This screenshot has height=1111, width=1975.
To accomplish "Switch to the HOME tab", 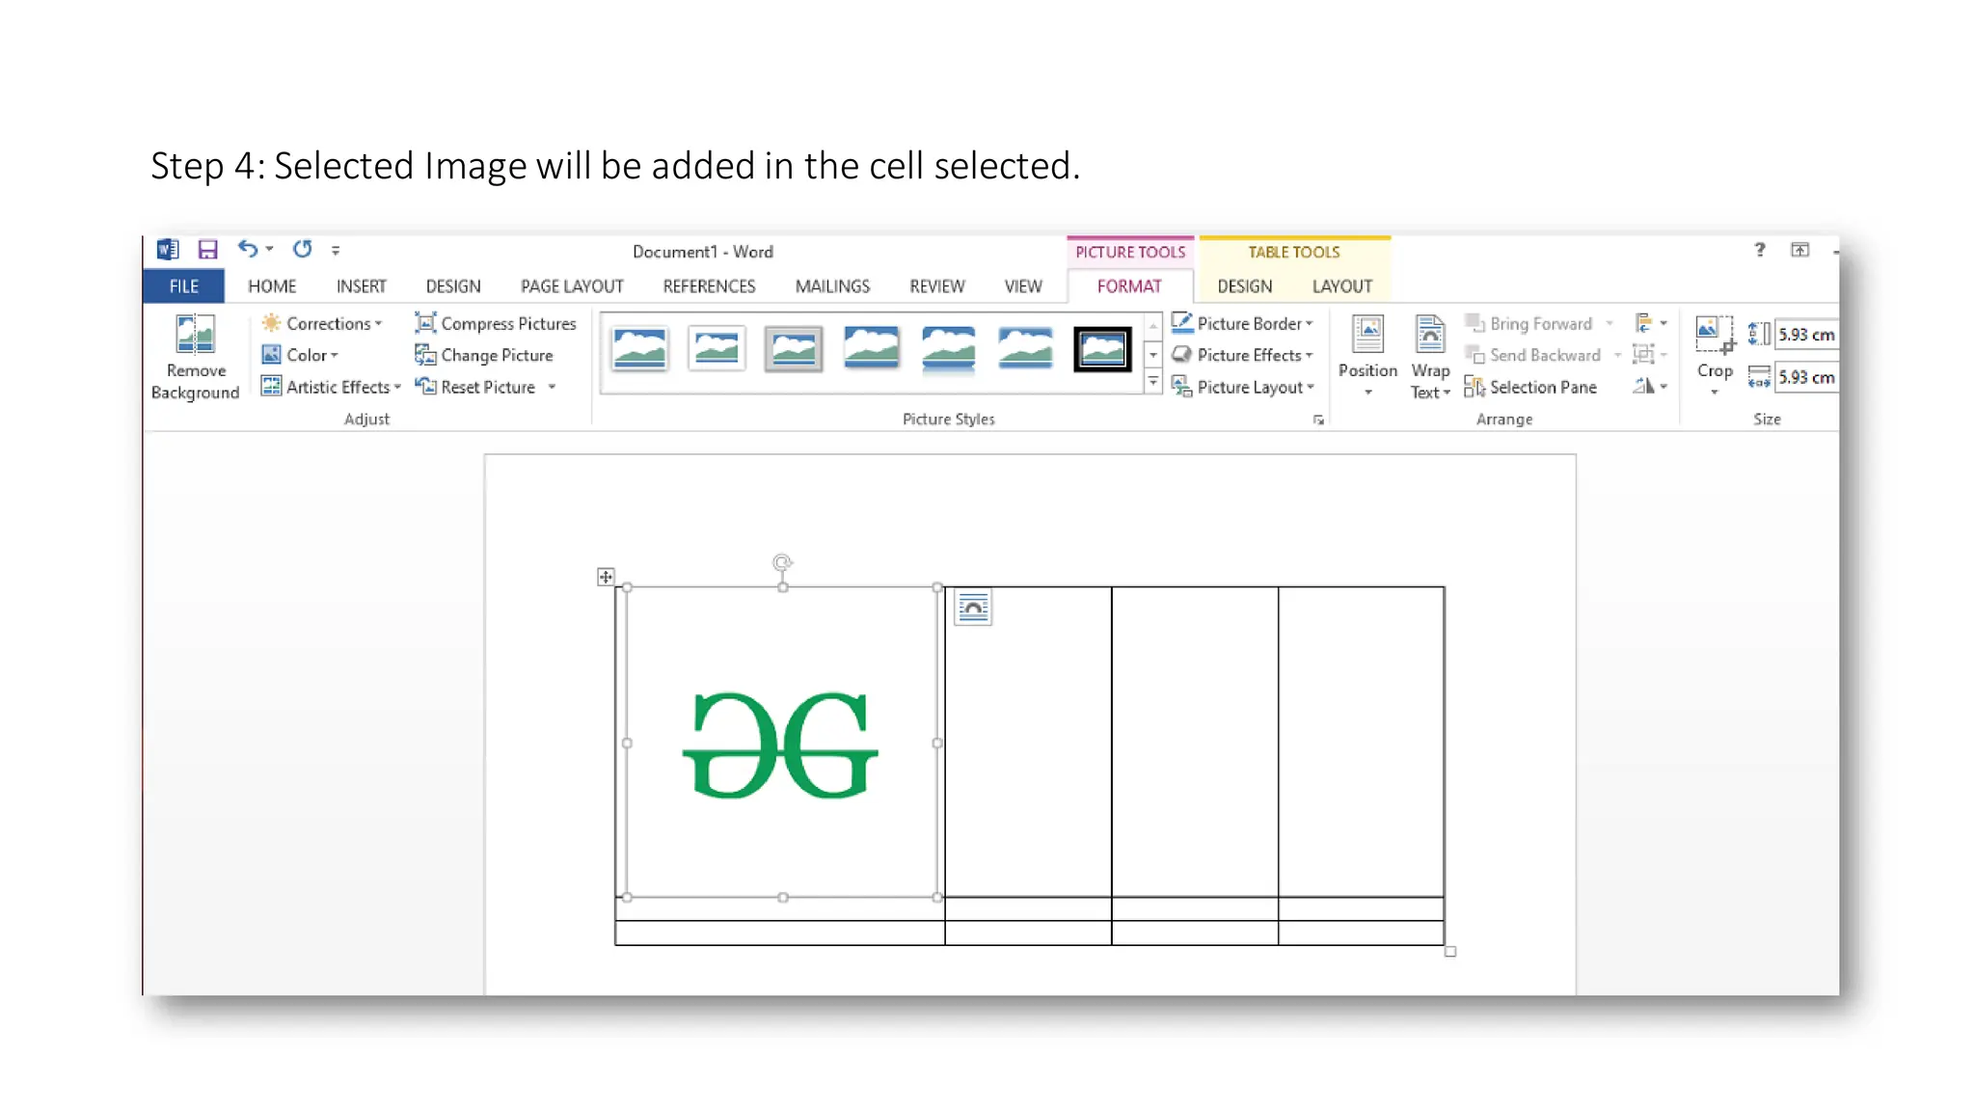I will [x=272, y=286].
